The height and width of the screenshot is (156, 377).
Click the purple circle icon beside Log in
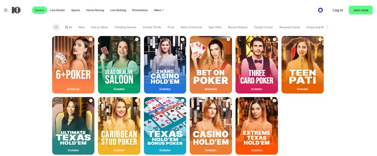coord(320,10)
